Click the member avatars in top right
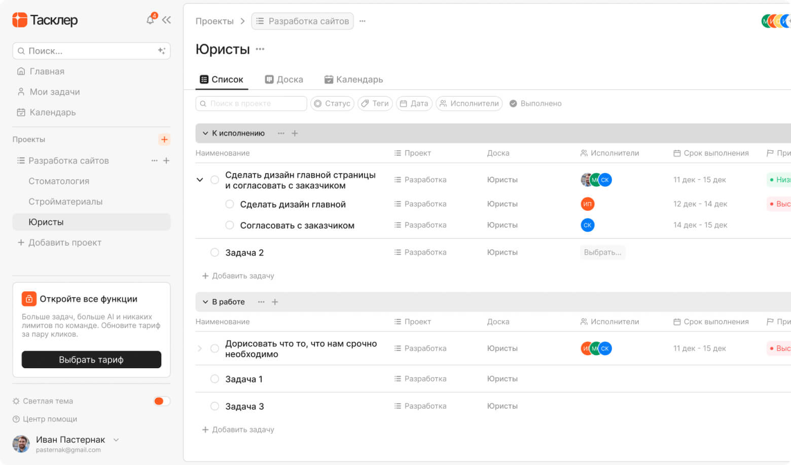The image size is (791, 465). 776,21
